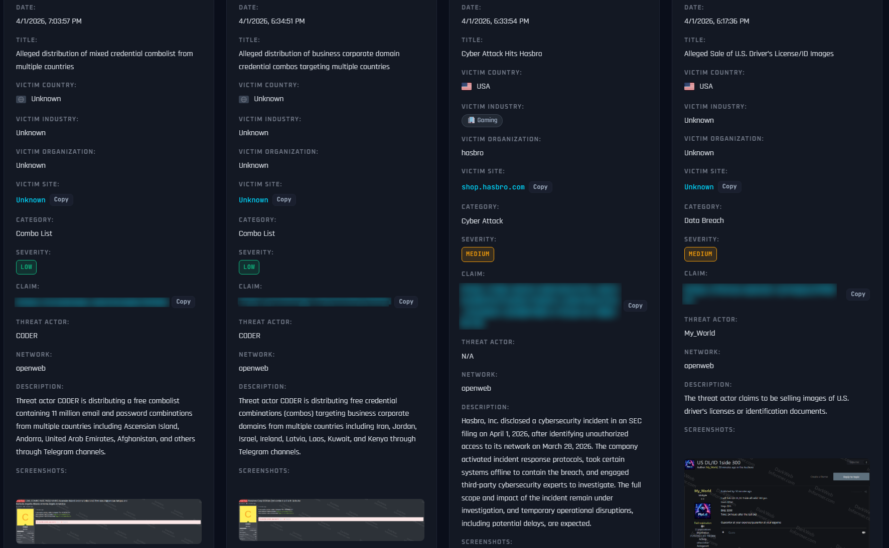Open the screenshot thumbnail in the mixed credential combolist card

[108, 521]
